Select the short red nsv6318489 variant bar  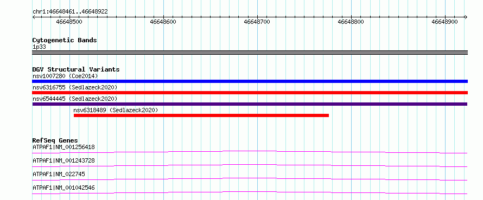tap(201, 115)
